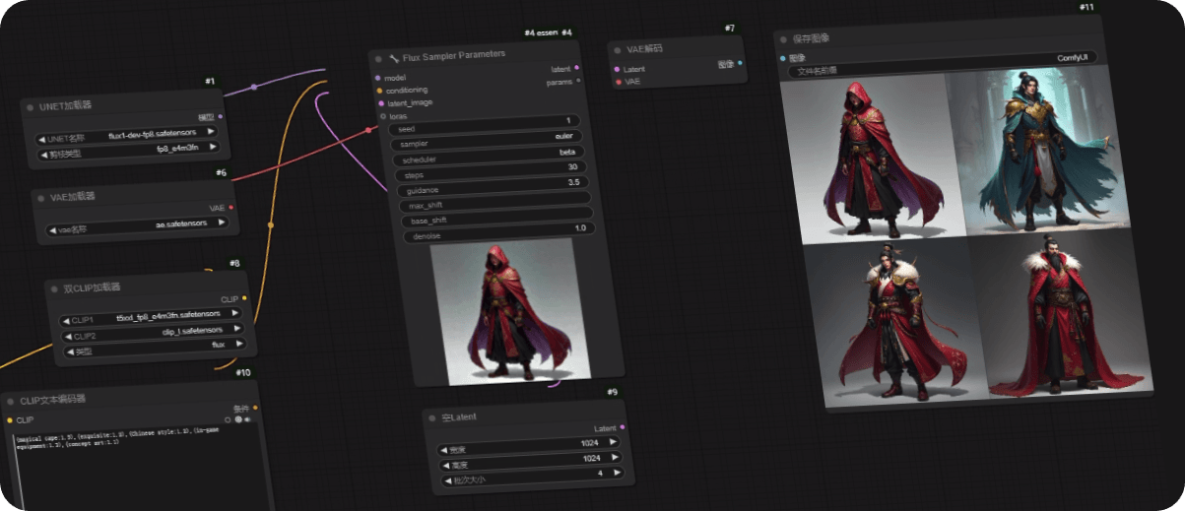This screenshot has width=1185, height=511.
Task: Click the base_shift field in Flux Sampler
Action: click(x=496, y=217)
